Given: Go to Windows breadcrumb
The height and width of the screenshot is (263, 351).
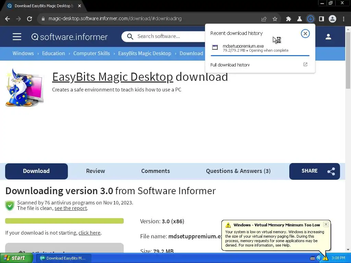Looking at the screenshot, I should [23, 53].
